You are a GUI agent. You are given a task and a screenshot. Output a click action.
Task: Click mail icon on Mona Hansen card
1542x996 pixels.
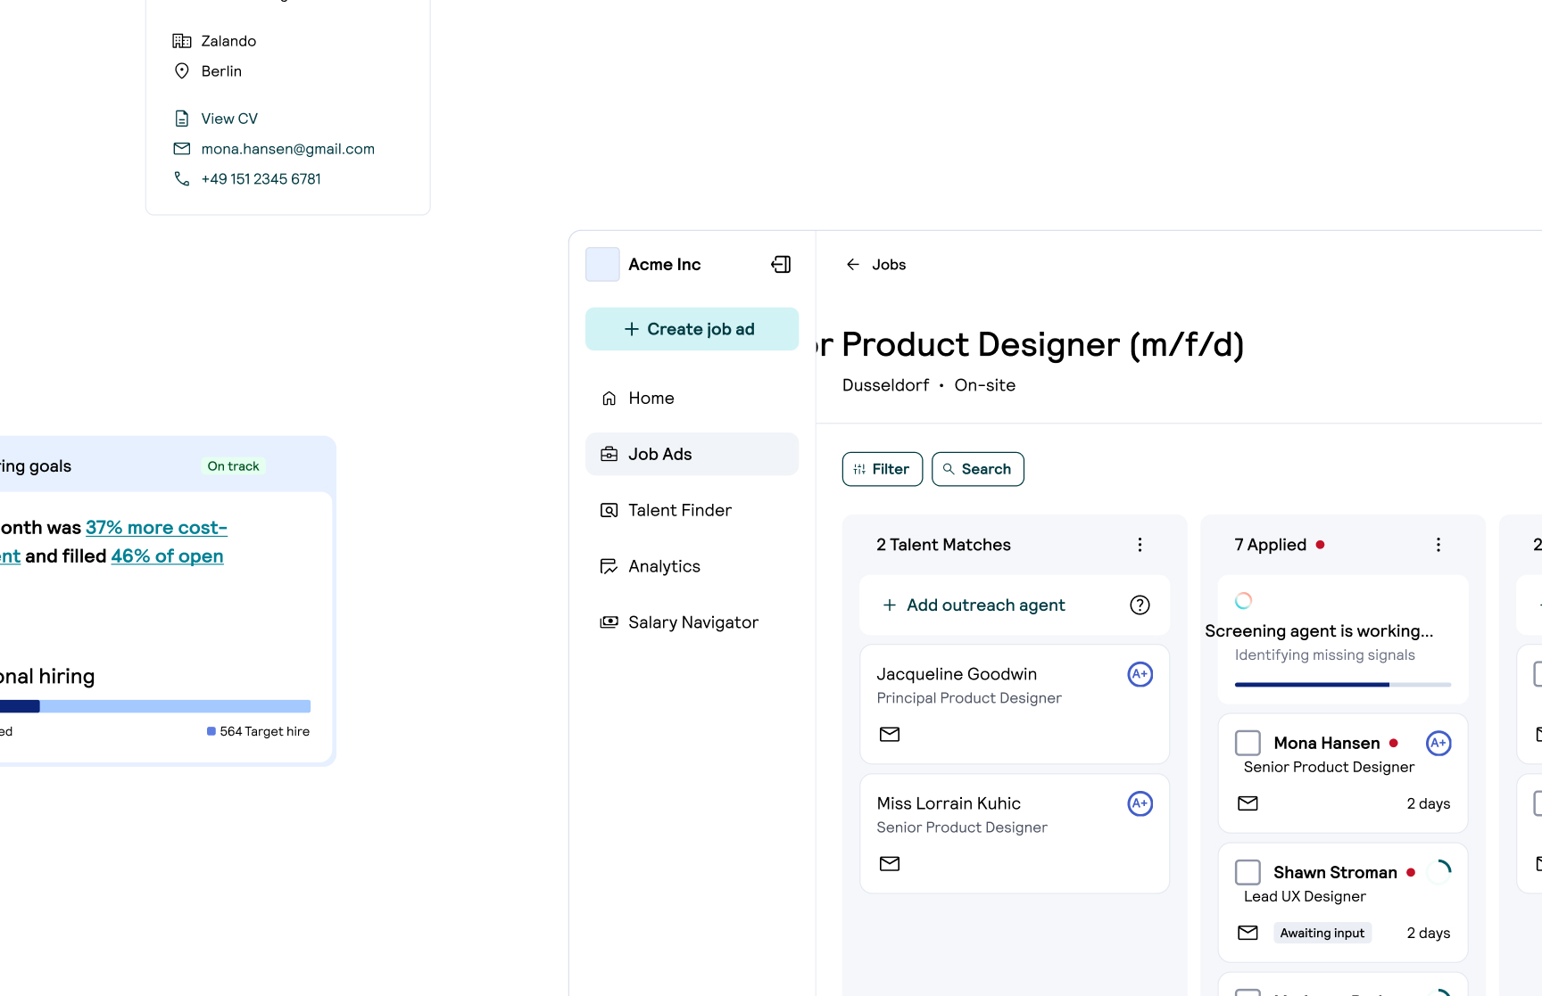click(1248, 803)
